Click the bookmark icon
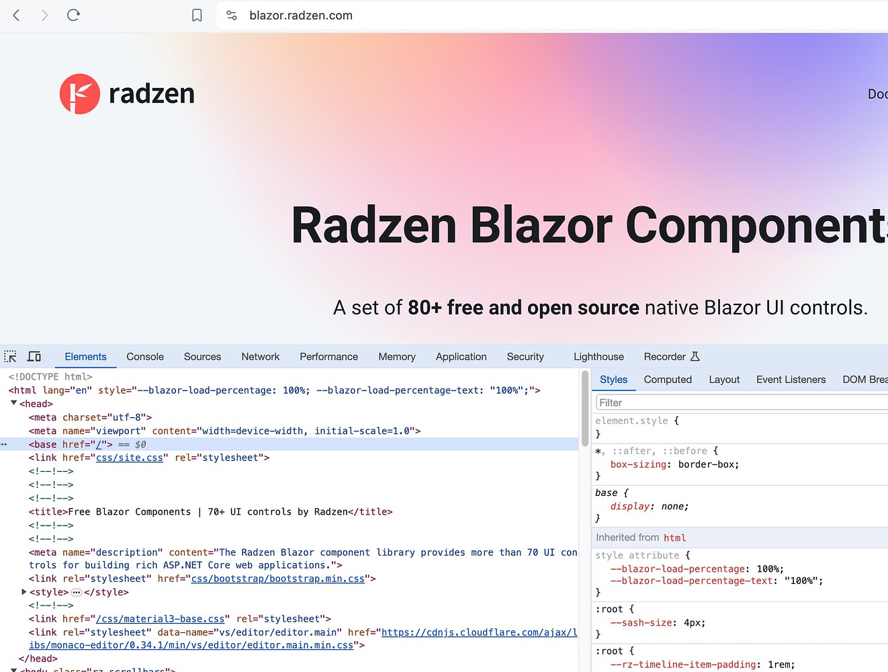 pyautogui.click(x=197, y=15)
